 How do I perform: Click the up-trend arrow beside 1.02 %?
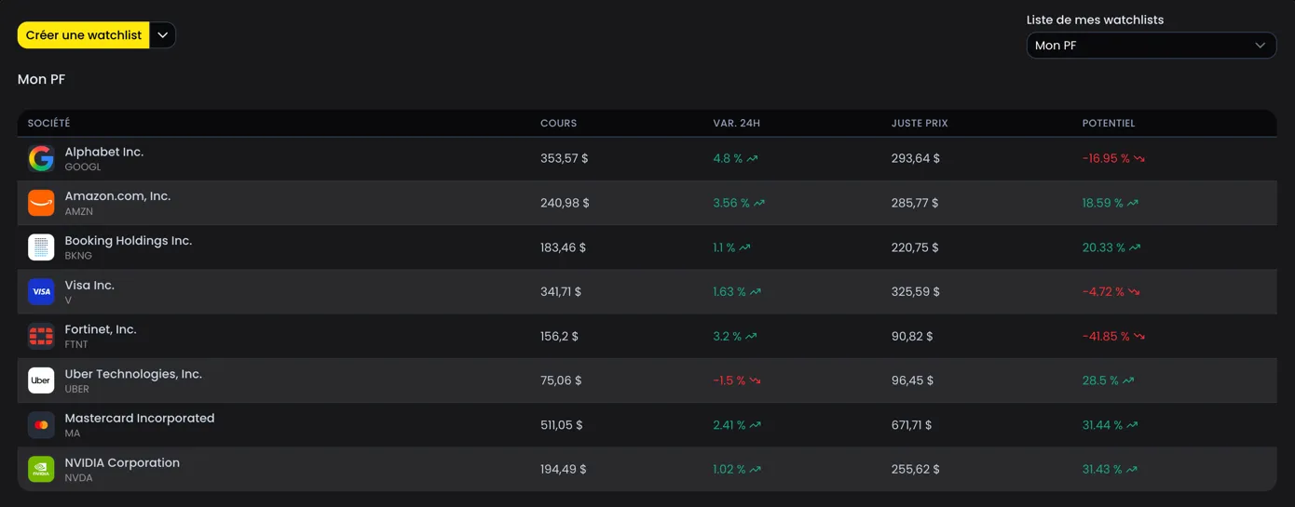pyautogui.click(x=756, y=470)
